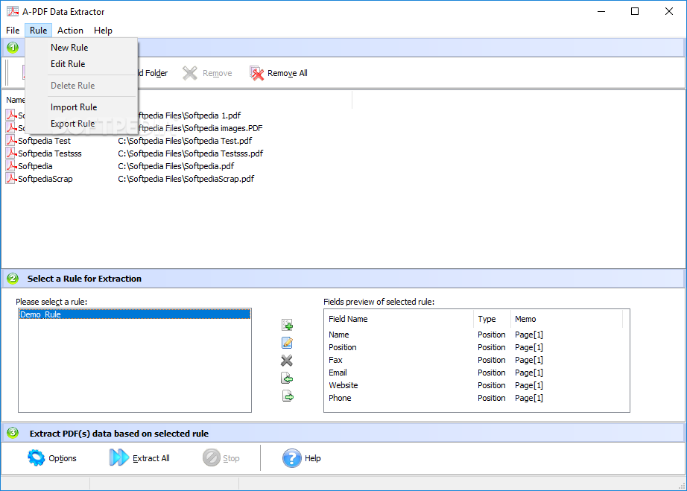Click the red X Remove All icon

pos(257,73)
